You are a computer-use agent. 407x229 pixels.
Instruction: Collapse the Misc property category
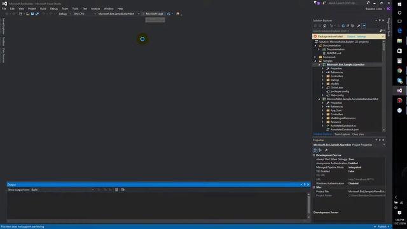pos(314,187)
